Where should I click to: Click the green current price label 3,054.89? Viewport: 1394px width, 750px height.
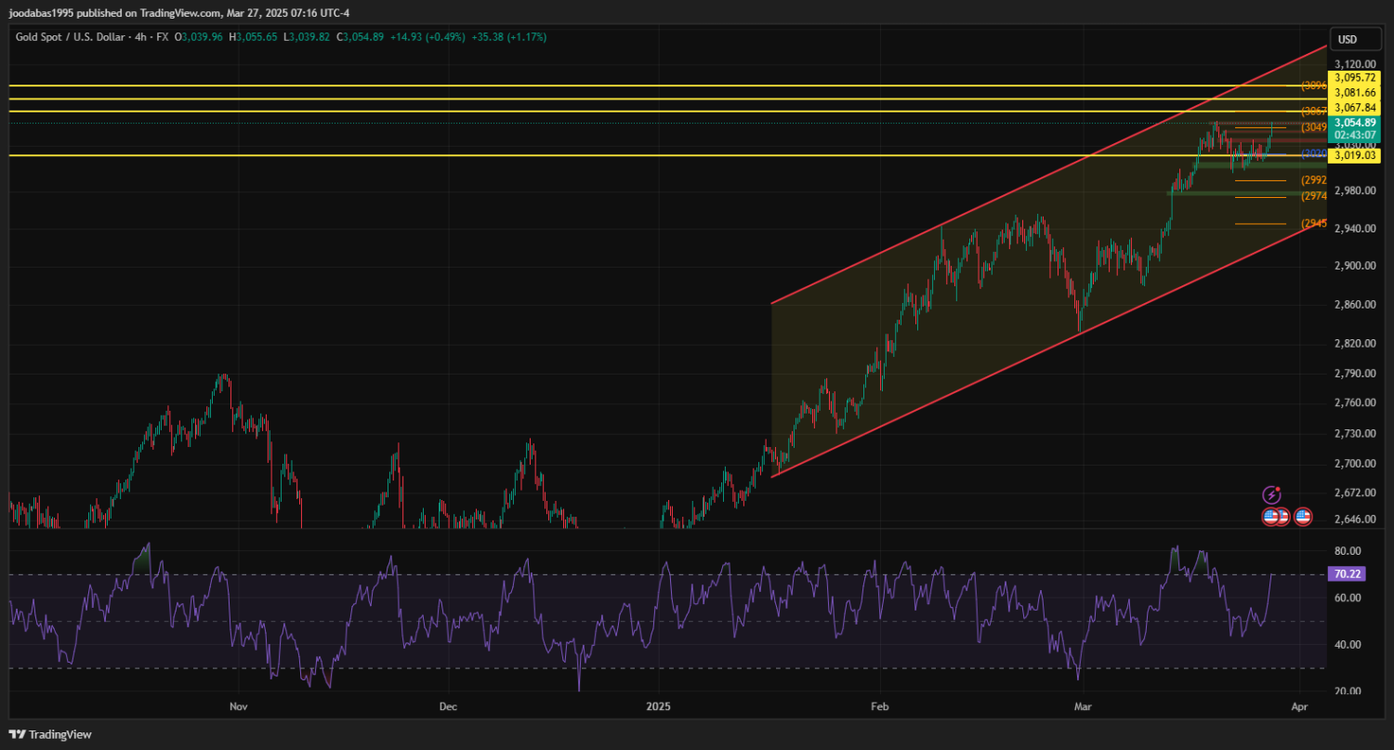[1354, 123]
